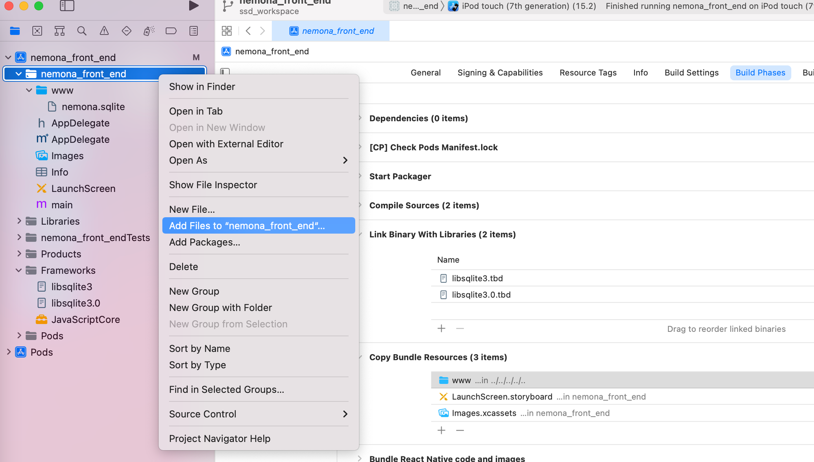Viewport: 814px width, 462px height.
Task: Collapse the Frameworks group
Action: [19, 270]
